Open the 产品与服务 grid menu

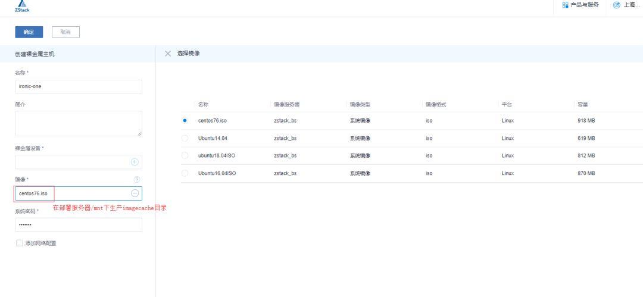pos(580,5)
